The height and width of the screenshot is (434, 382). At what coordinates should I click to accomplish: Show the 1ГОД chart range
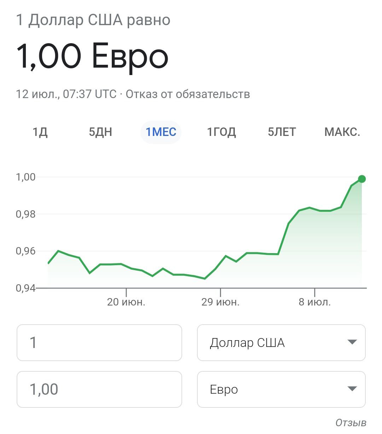(221, 132)
